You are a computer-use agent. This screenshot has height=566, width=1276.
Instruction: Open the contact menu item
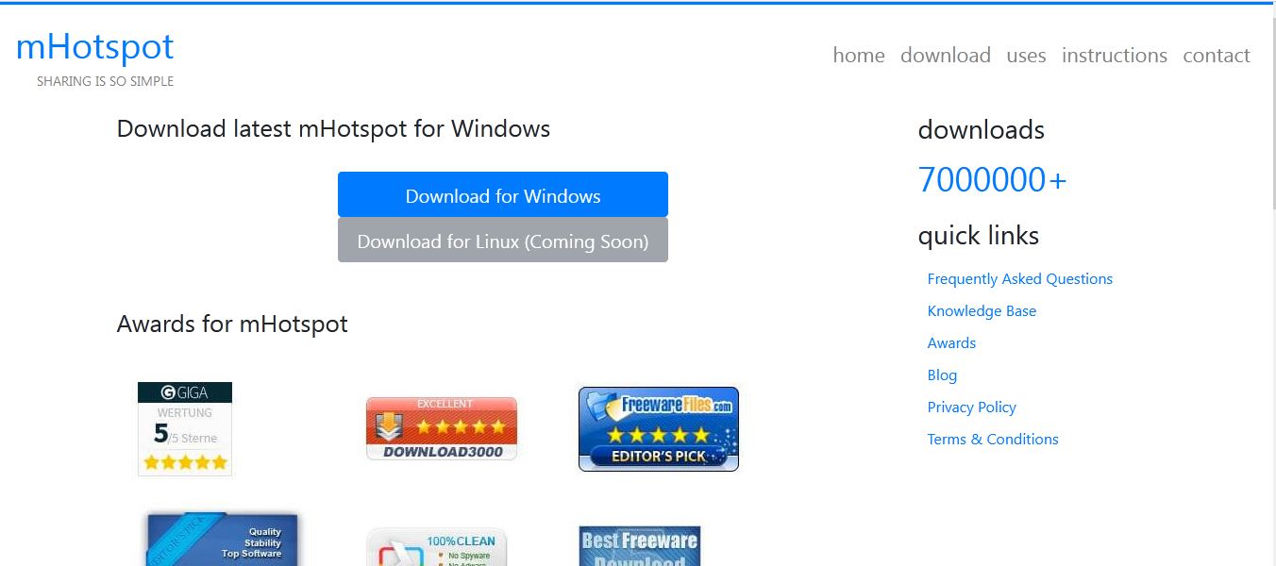coord(1217,56)
